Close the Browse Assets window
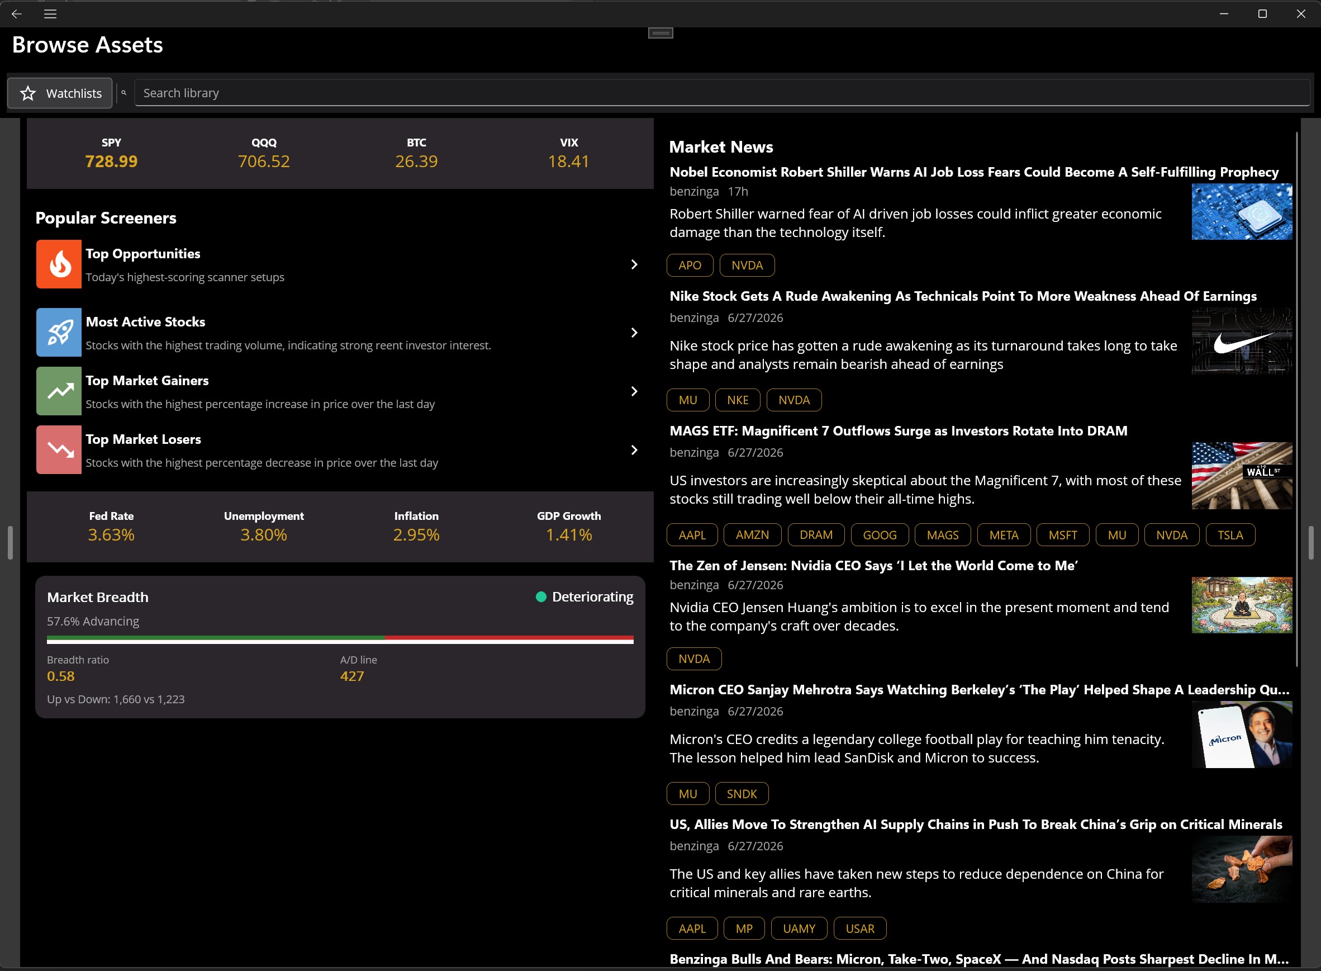This screenshot has height=971, width=1321. click(x=1301, y=13)
